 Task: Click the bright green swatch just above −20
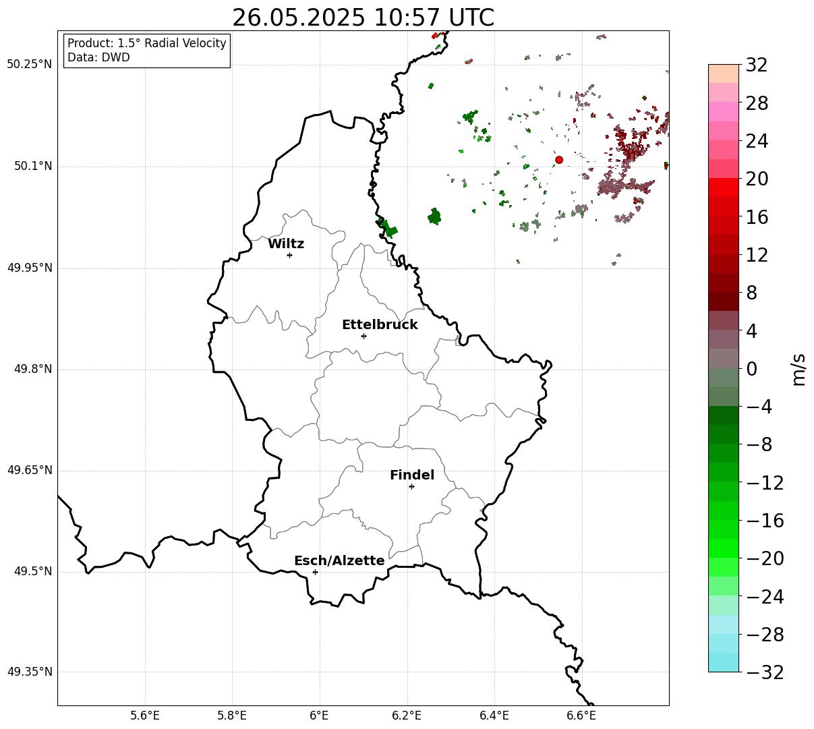724,548
